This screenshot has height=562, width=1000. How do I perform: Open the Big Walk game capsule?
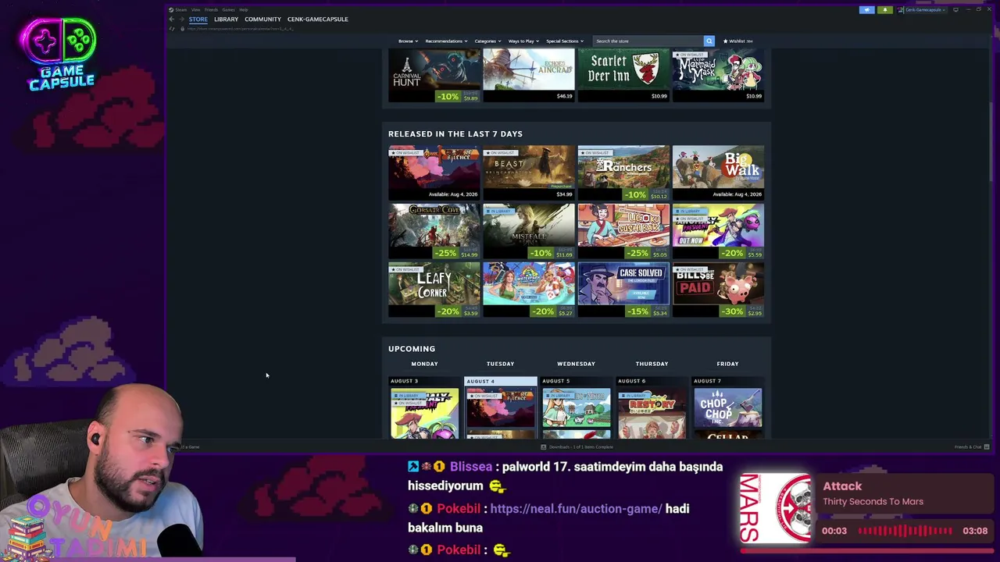coord(718,173)
